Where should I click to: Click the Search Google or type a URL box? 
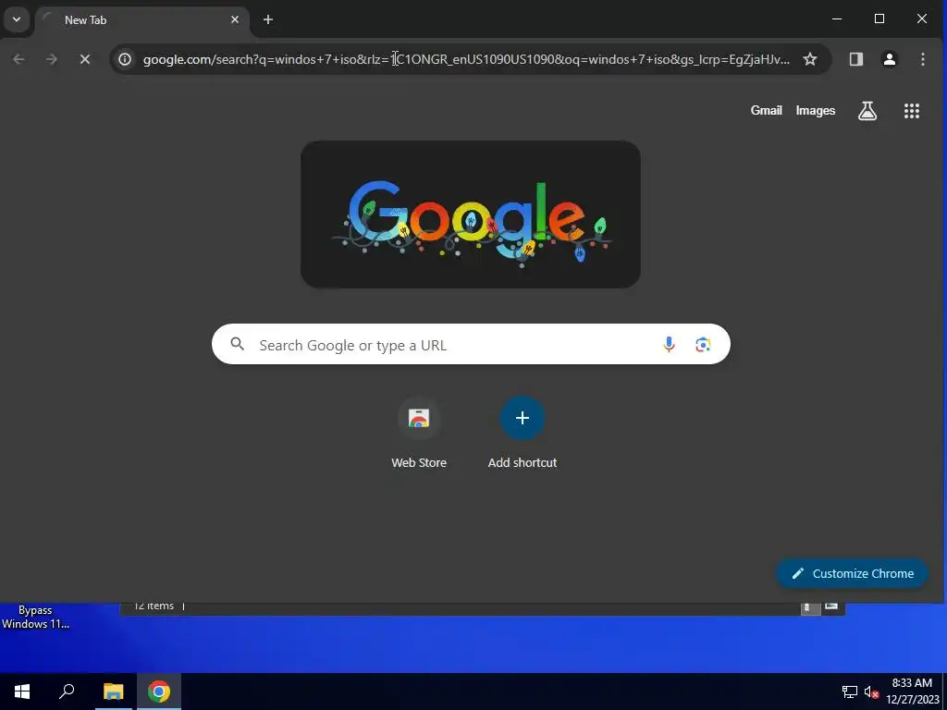pos(471,344)
